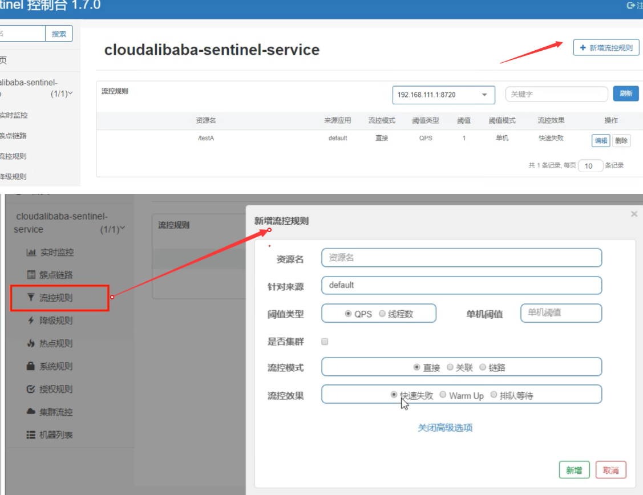Click the flame icon beside 热点规则
Image resolution: width=643 pixels, height=495 pixels.
(x=31, y=343)
